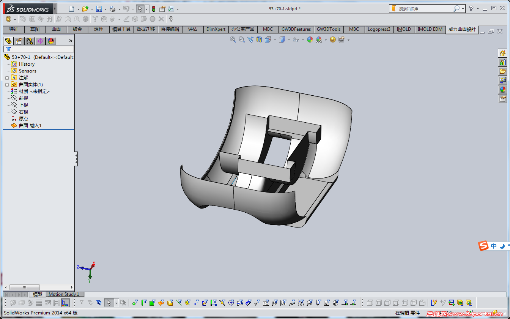This screenshot has height=319, width=510.
Task: Open File Properties icon in top toolbar
Action: tap(162, 9)
